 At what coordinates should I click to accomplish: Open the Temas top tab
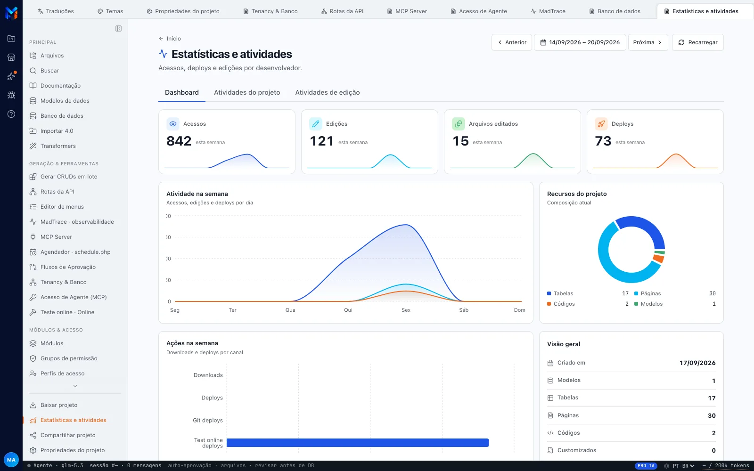pyautogui.click(x=110, y=11)
